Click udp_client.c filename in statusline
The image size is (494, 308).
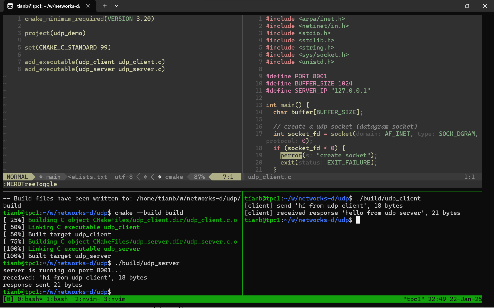point(269,177)
